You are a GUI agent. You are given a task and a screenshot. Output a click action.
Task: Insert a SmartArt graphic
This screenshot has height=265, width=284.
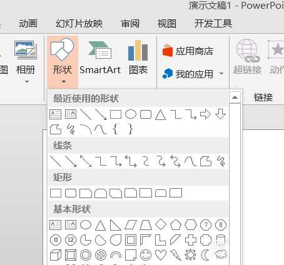click(100, 58)
